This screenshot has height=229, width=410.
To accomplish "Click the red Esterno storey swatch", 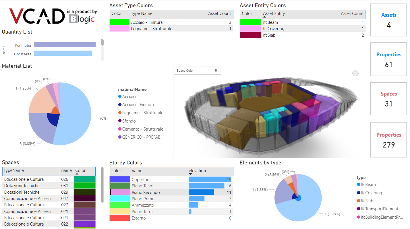I will [x=120, y=218].
